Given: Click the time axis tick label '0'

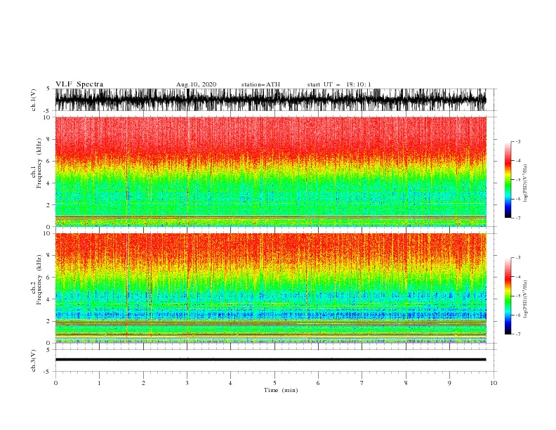Looking at the screenshot, I should [x=55, y=383].
